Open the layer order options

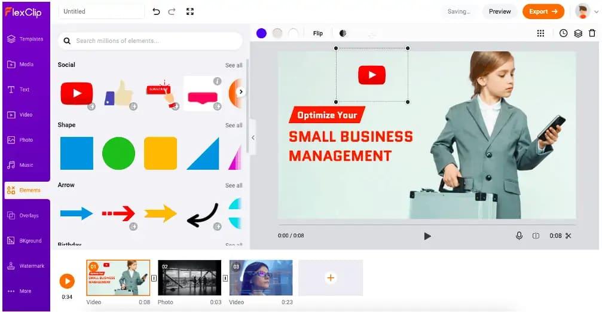pyautogui.click(x=578, y=33)
